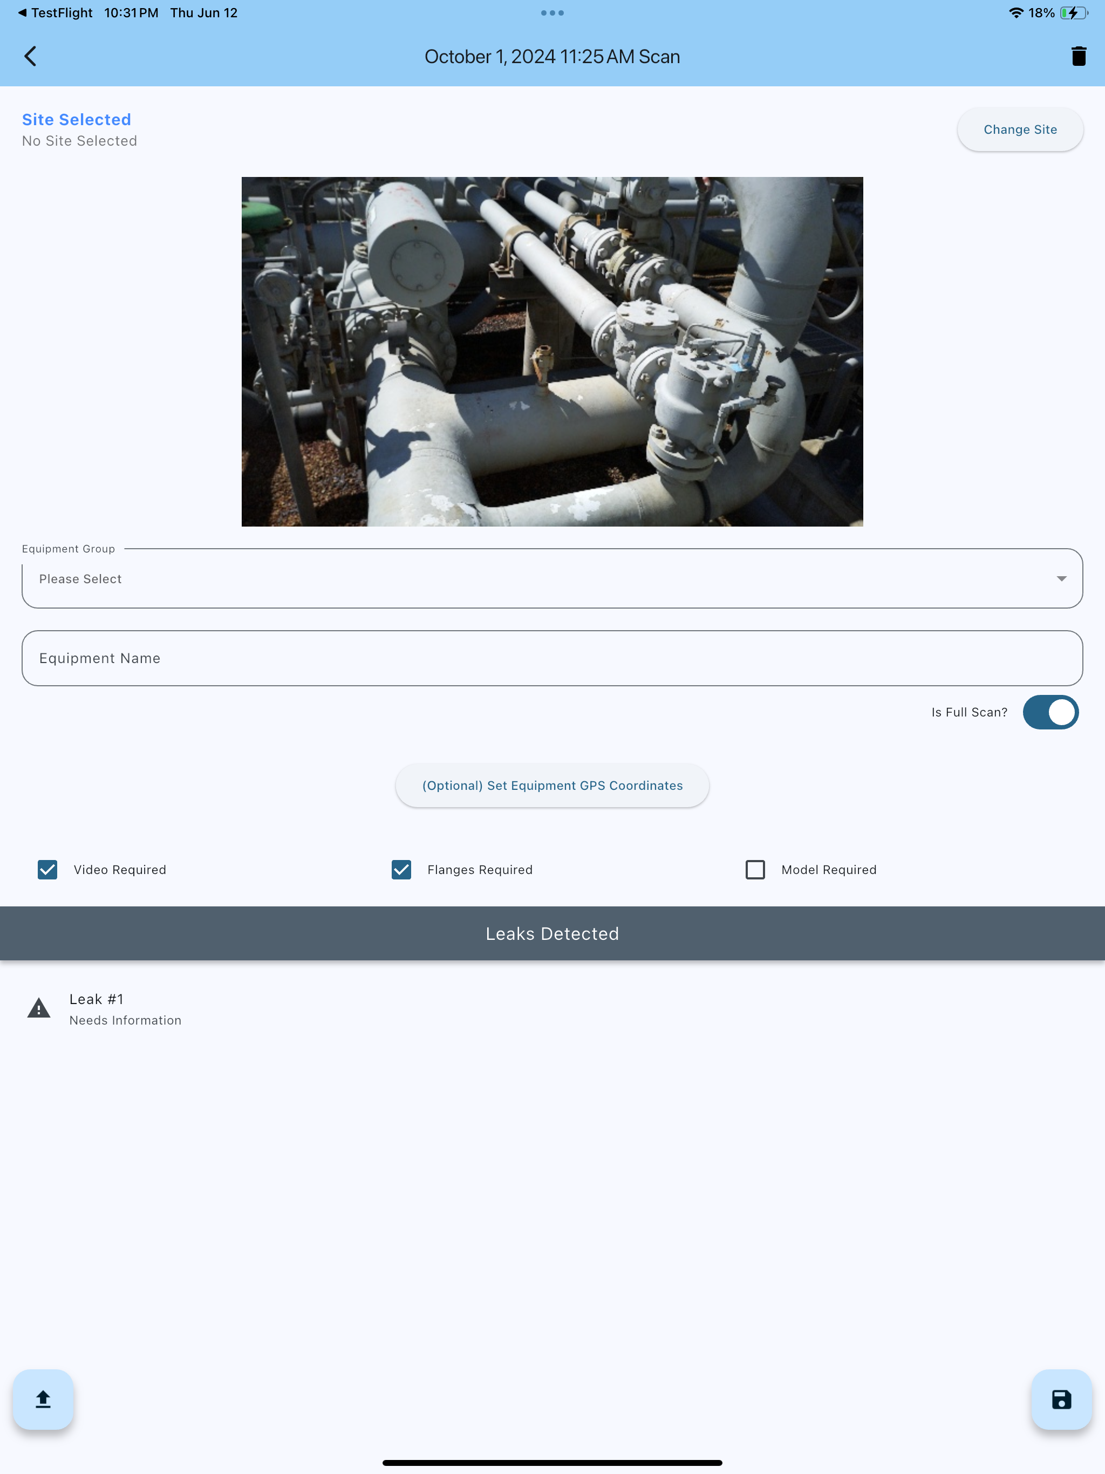
Task: Go back using the back arrow
Action: (31, 57)
